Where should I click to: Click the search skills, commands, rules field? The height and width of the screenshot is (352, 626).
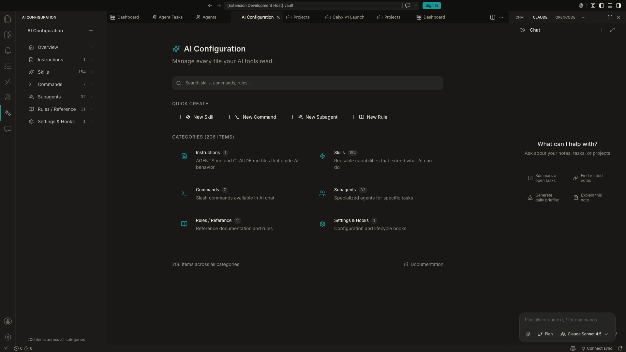pyautogui.click(x=307, y=83)
